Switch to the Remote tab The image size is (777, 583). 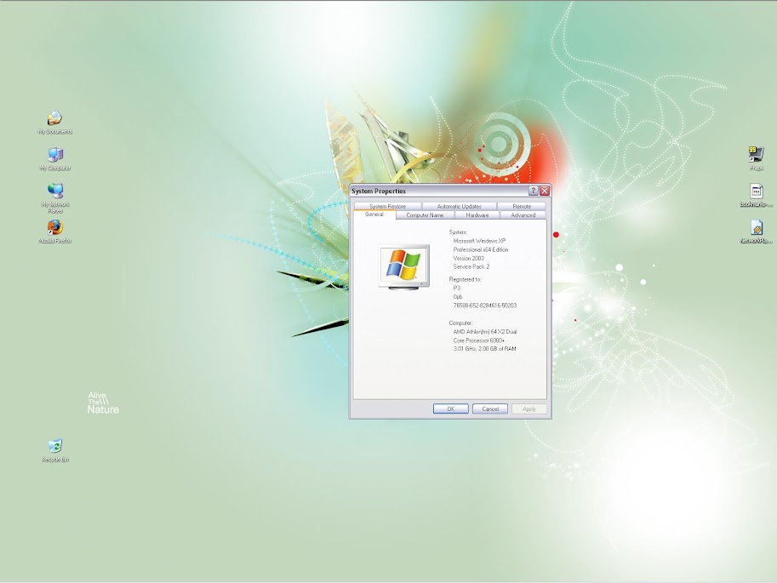coord(522,206)
